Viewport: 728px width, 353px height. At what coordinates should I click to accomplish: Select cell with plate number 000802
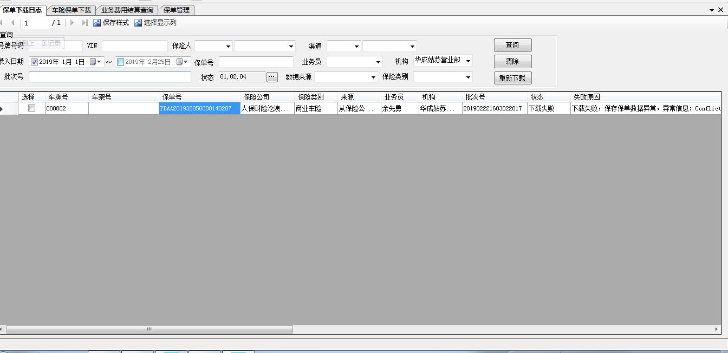[67, 108]
